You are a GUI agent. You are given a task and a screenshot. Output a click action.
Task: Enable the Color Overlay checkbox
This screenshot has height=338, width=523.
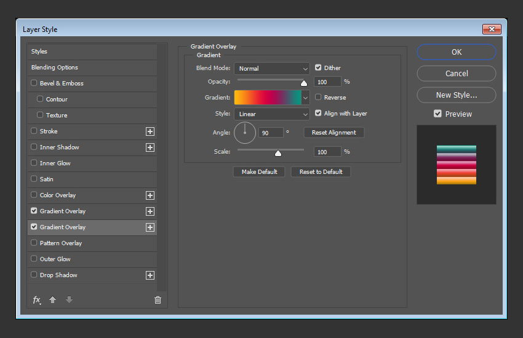pos(34,194)
